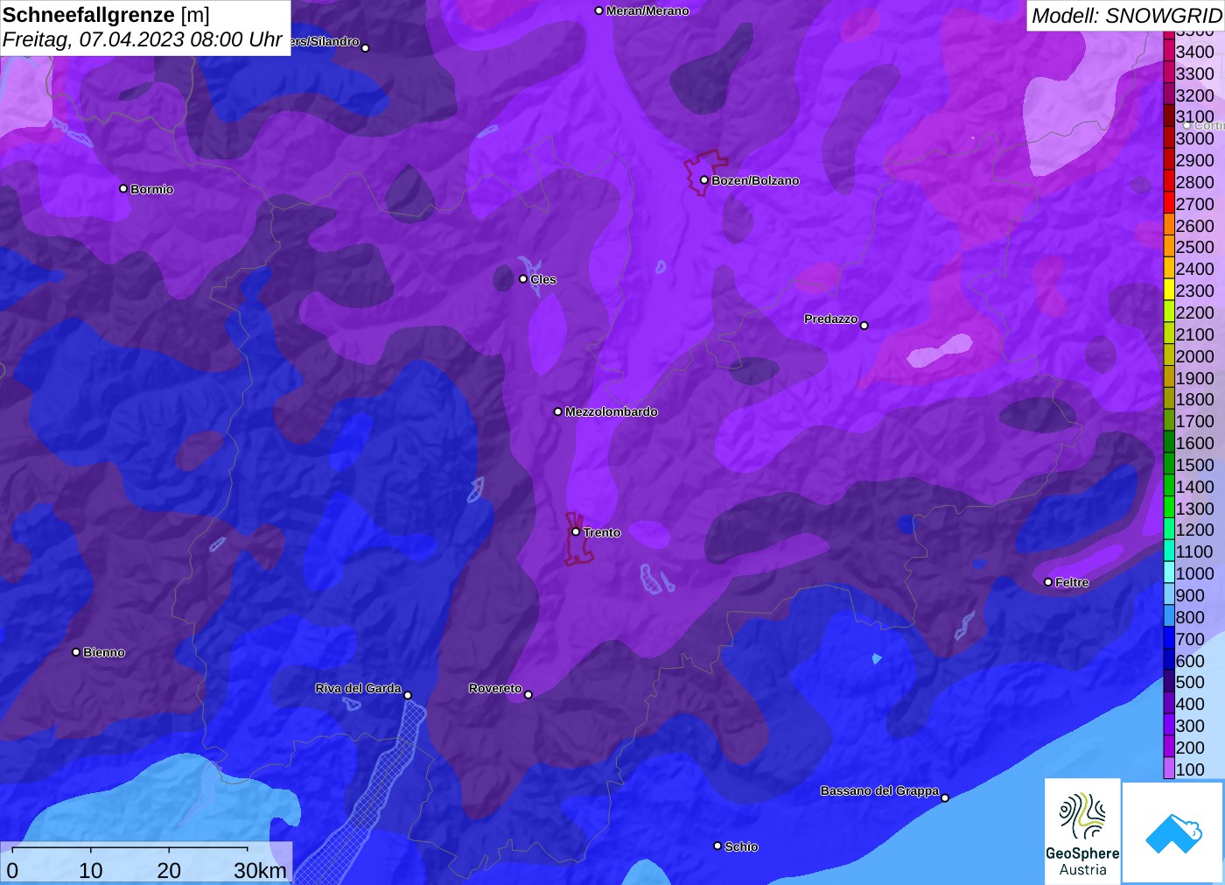Select the dark red 3000 legend swatch
This screenshot has width=1225, height=885.
click(1169, 138)
